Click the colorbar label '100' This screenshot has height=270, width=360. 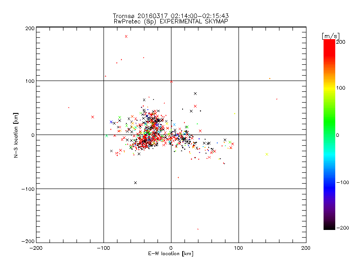(341, 88)
